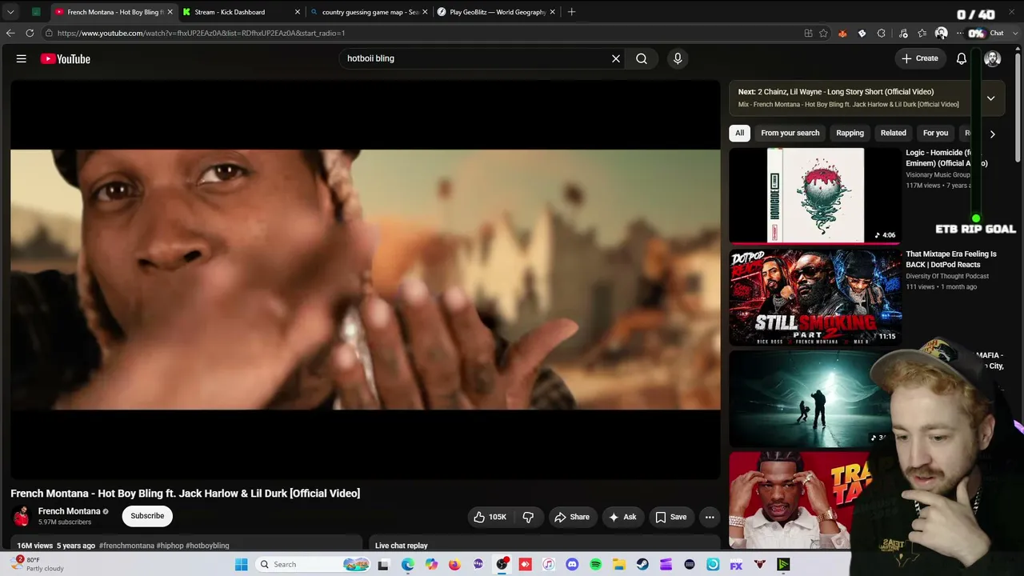Open the more actions ellipsis menu
The height and width of the screenshot is (576, 1024).
(710, 517)
